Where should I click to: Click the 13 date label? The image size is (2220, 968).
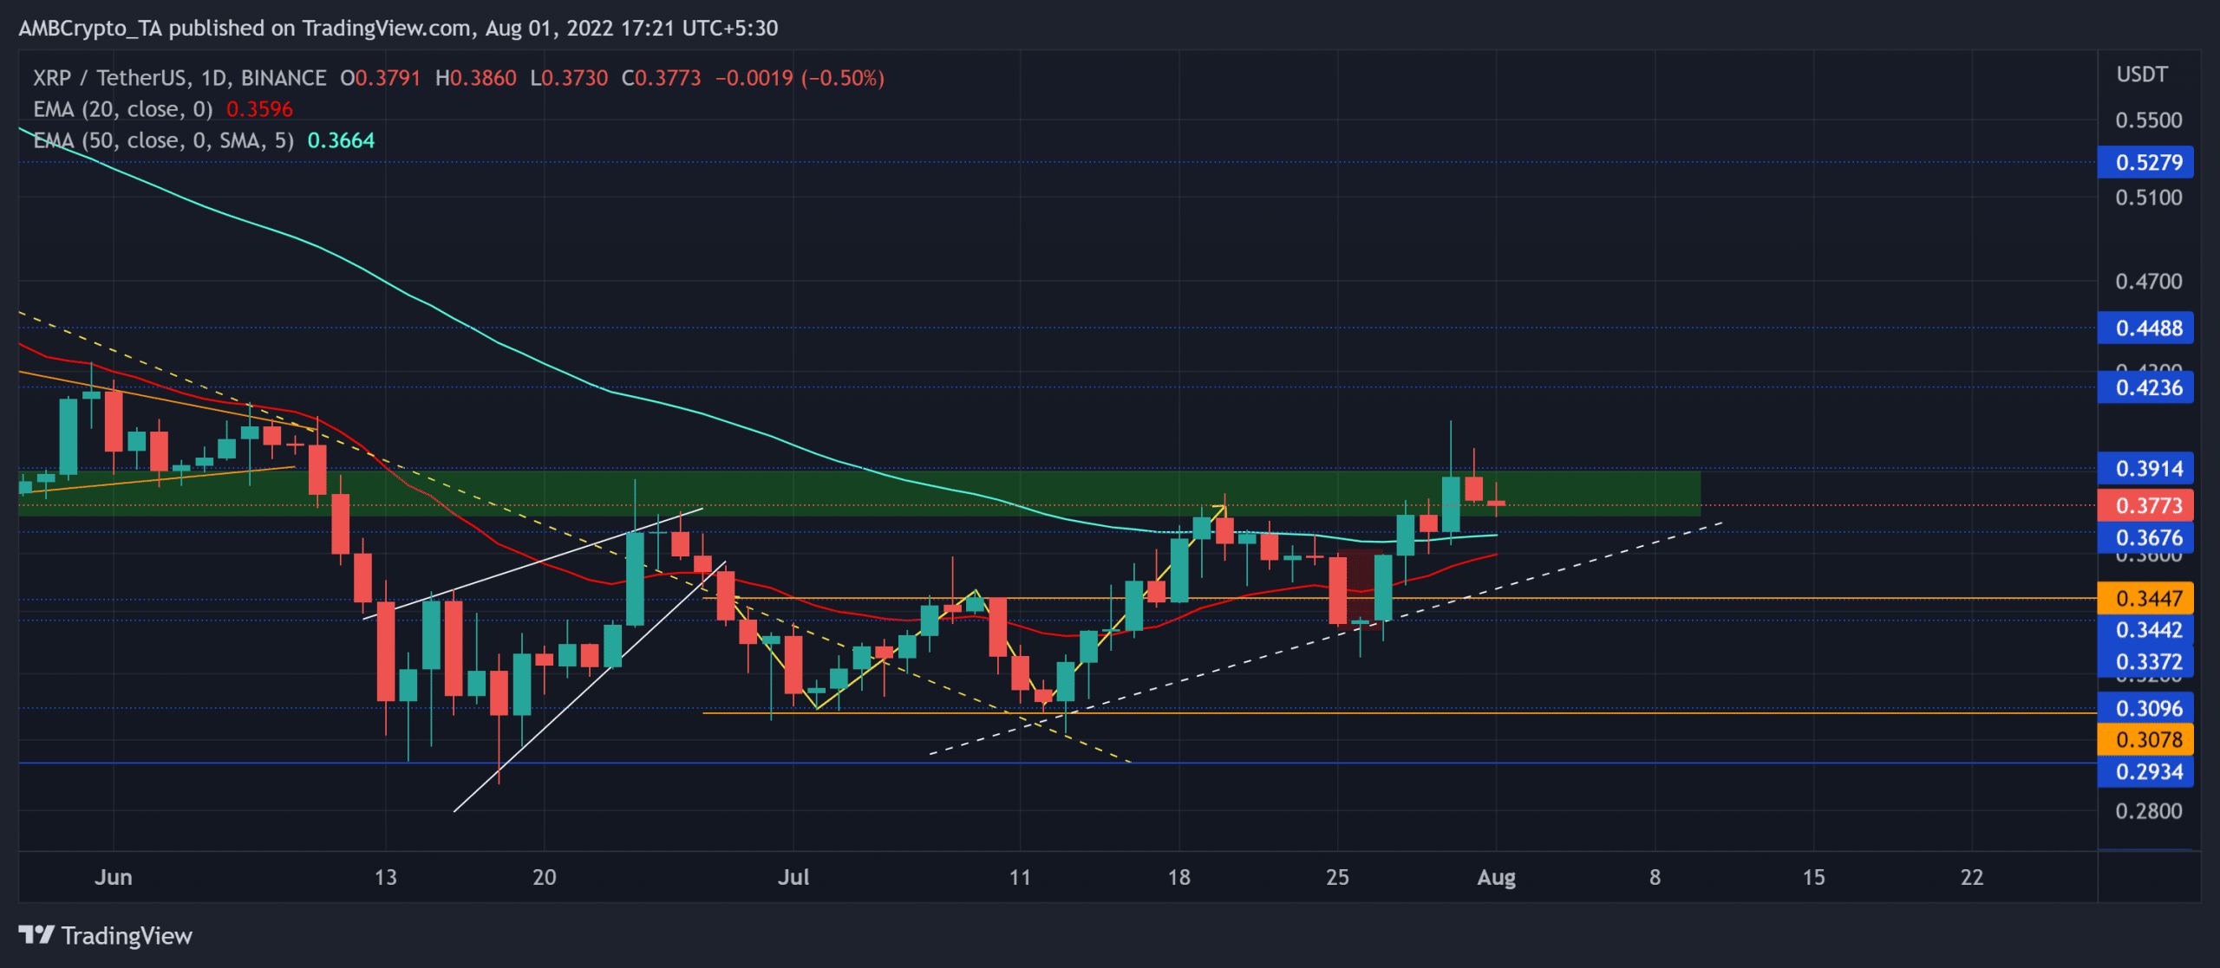(x=385, y=877)
